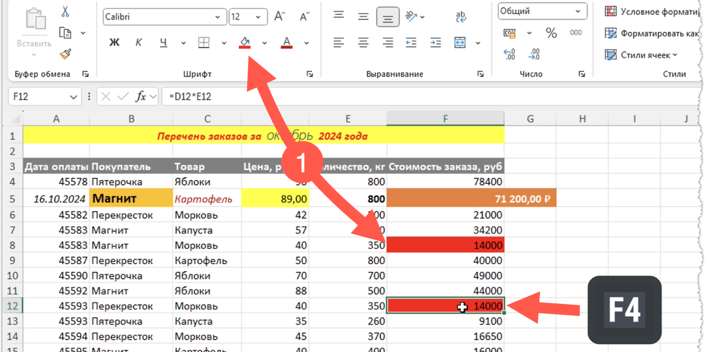Select the 71 200,00 ₽ cell
The width and height of the screenshot is (705, 352).
click(x=472, y=198)
